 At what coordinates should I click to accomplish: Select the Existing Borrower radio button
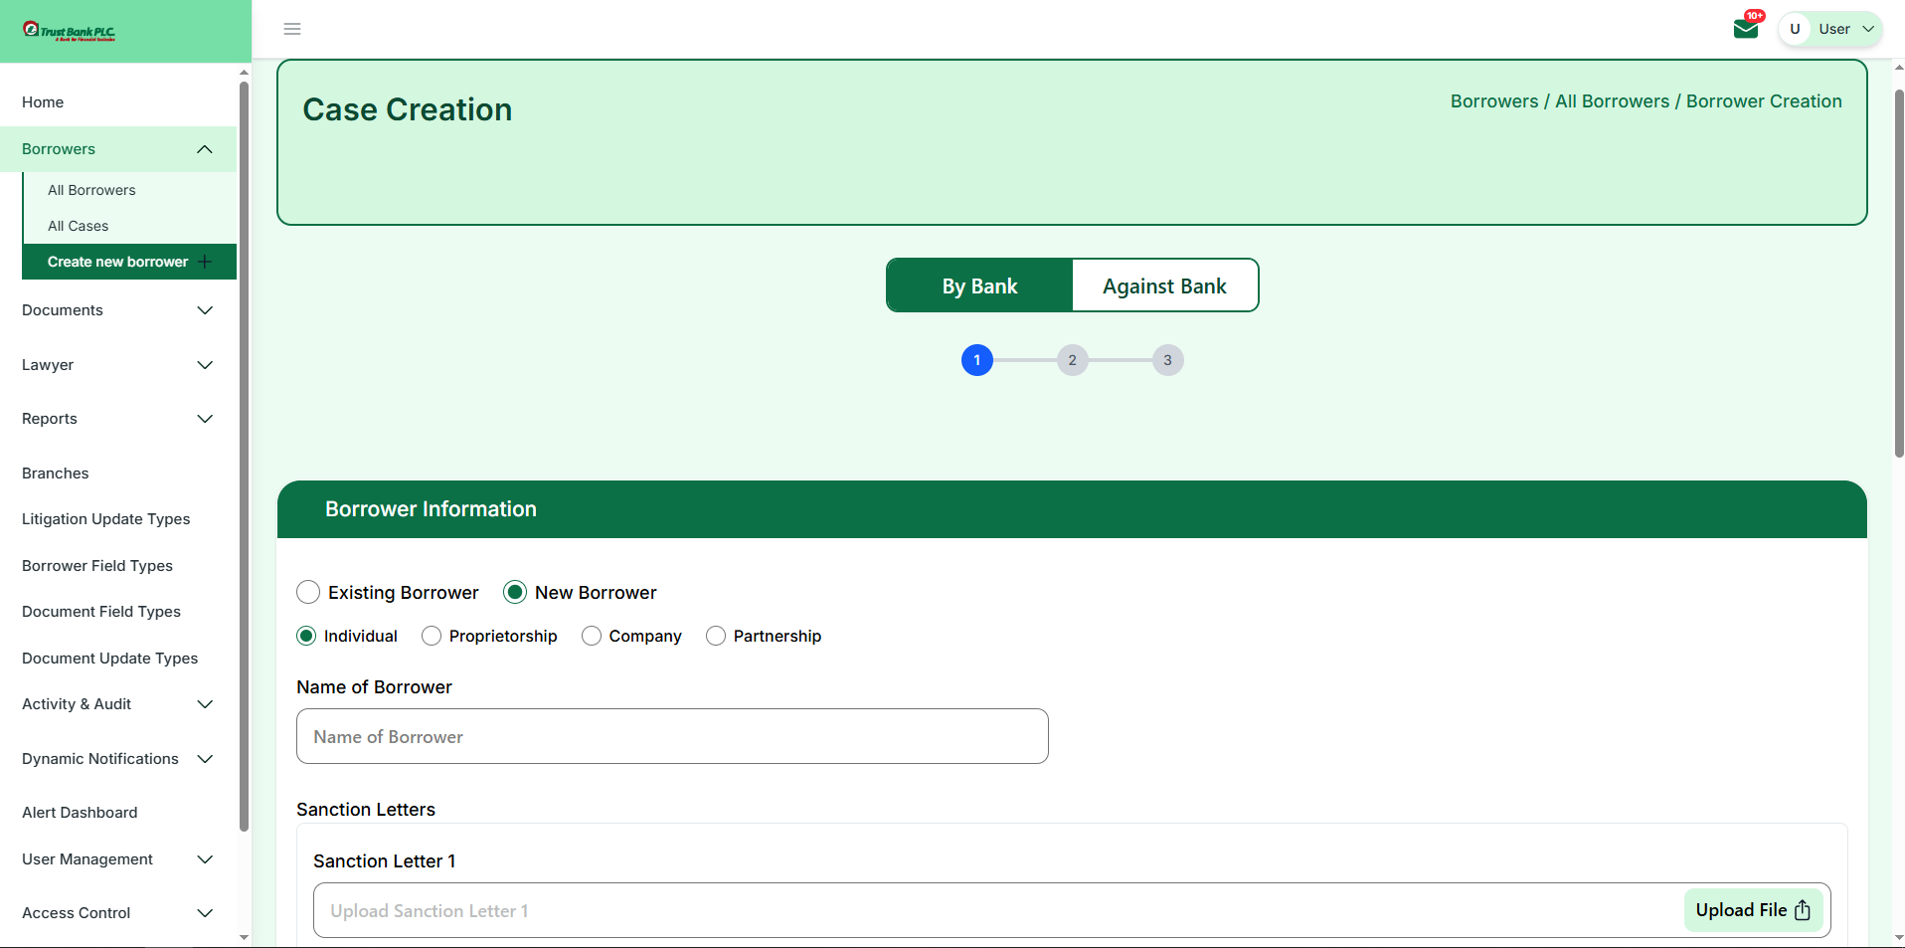click(x=308, y=593)
